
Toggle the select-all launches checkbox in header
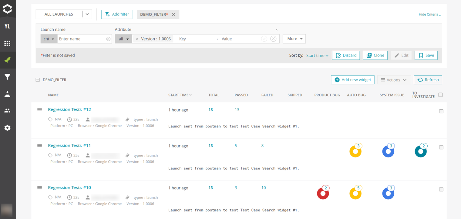tap(441, 95)
